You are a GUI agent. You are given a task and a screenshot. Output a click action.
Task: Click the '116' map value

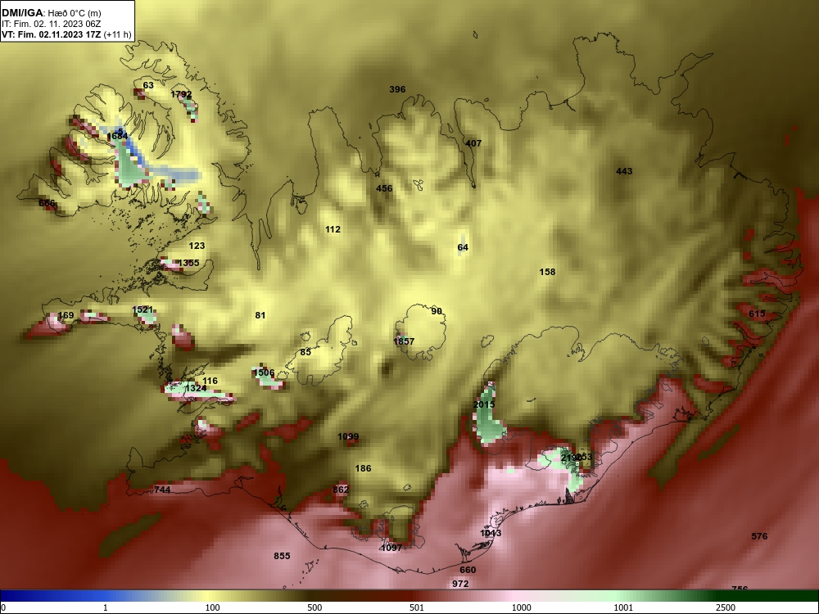click(x=210, y=381)
